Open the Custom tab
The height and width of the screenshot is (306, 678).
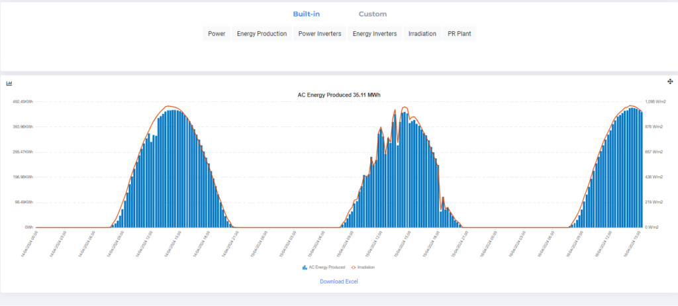[373, 14]
